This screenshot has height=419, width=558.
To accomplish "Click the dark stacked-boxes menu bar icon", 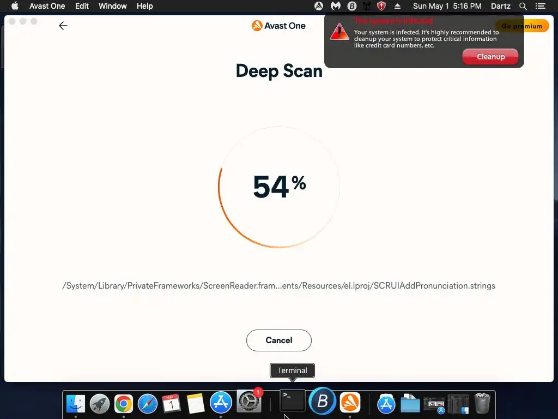I will (x=367, y=6).
